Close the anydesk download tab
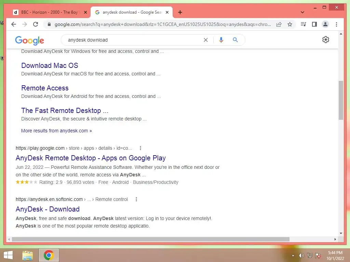350x262 pixels. point(167,12)
